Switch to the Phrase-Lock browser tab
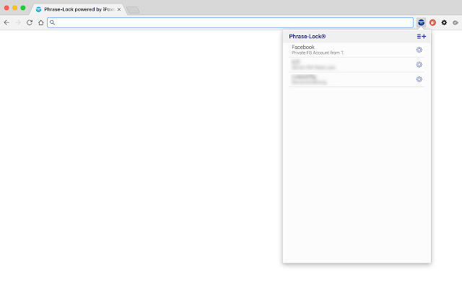The height and width of the screenshot is (288, 462). click(x=77, y=9)
